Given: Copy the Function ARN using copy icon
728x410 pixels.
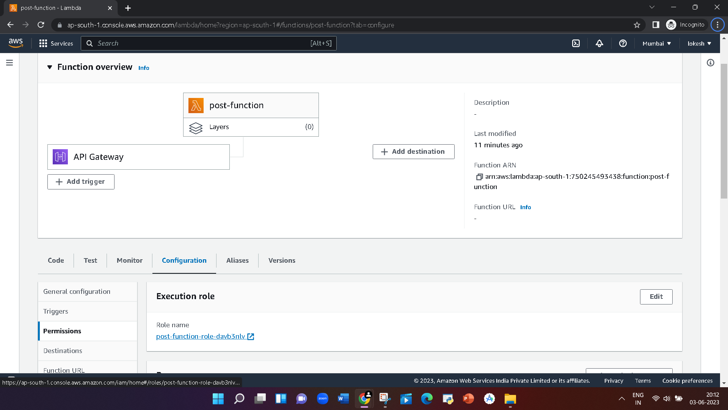Looking at the screenshot, I should coord(479,177).
